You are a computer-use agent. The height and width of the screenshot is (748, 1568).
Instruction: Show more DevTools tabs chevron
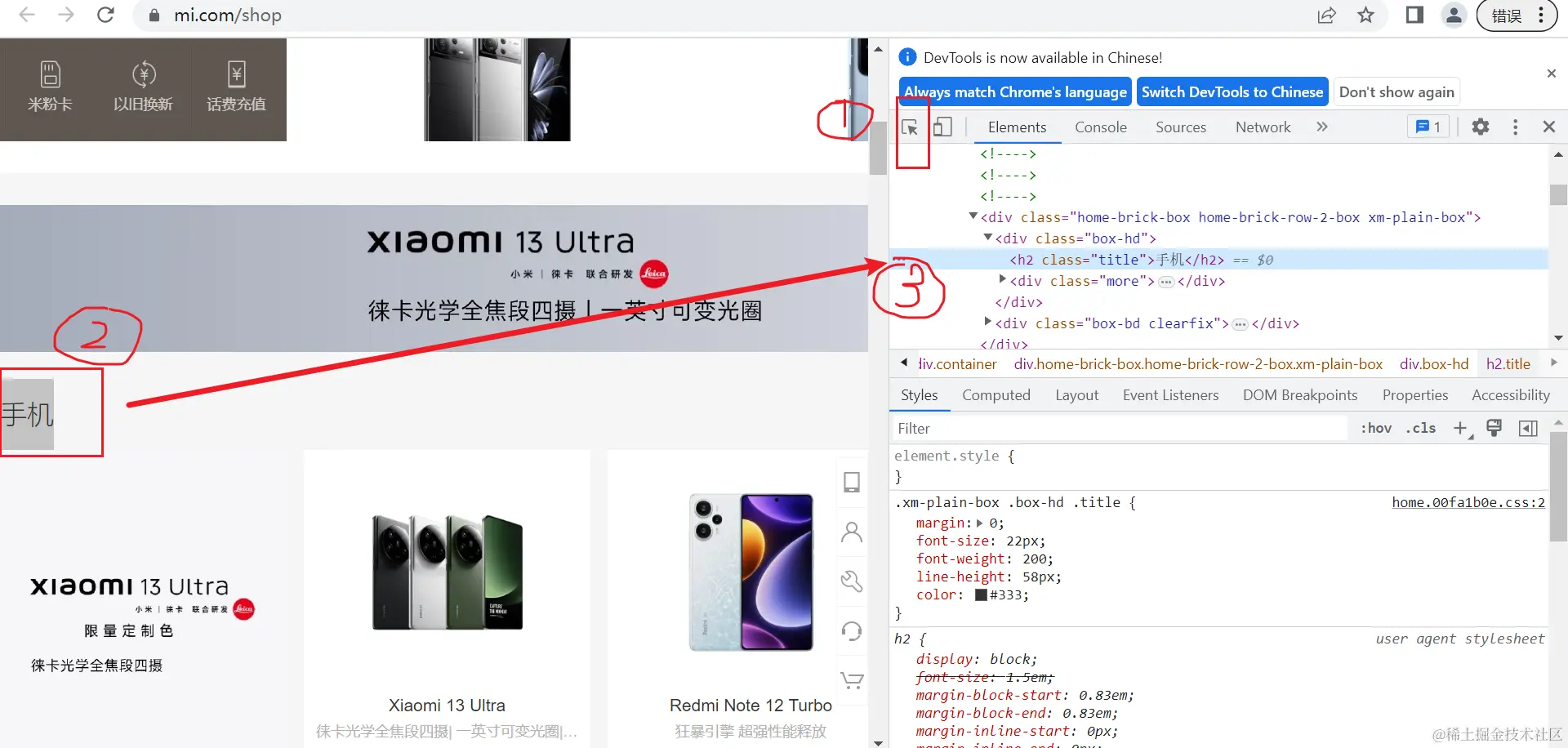(x=1322, y=127)
